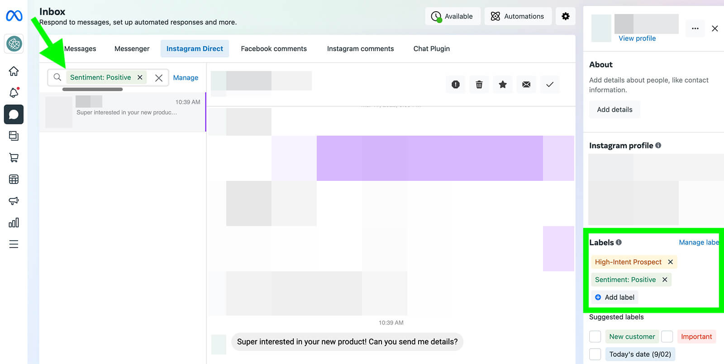Remove Sentiment: Positive label from contact
The image size is (724, 364).
click(665, 279)
